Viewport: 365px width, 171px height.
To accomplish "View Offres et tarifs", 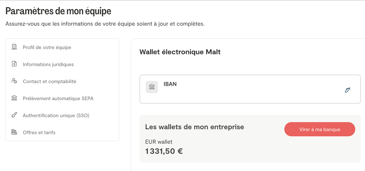I will coord(39,133).
